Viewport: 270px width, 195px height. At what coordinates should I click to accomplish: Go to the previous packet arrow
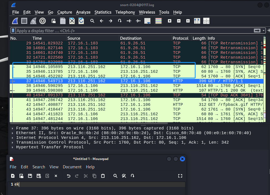click(x=101, y=21)
